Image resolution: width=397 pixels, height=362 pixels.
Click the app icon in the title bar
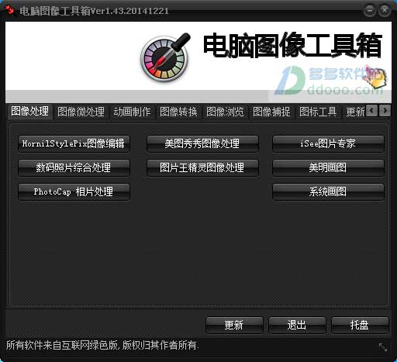point(10,10)
